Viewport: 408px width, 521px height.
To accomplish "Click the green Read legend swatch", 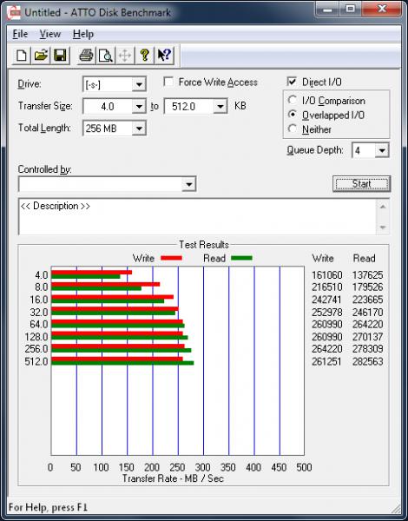I will [241, 258].
